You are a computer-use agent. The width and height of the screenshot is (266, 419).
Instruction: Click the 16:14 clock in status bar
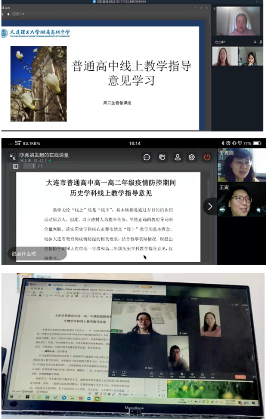click(135, 144)
